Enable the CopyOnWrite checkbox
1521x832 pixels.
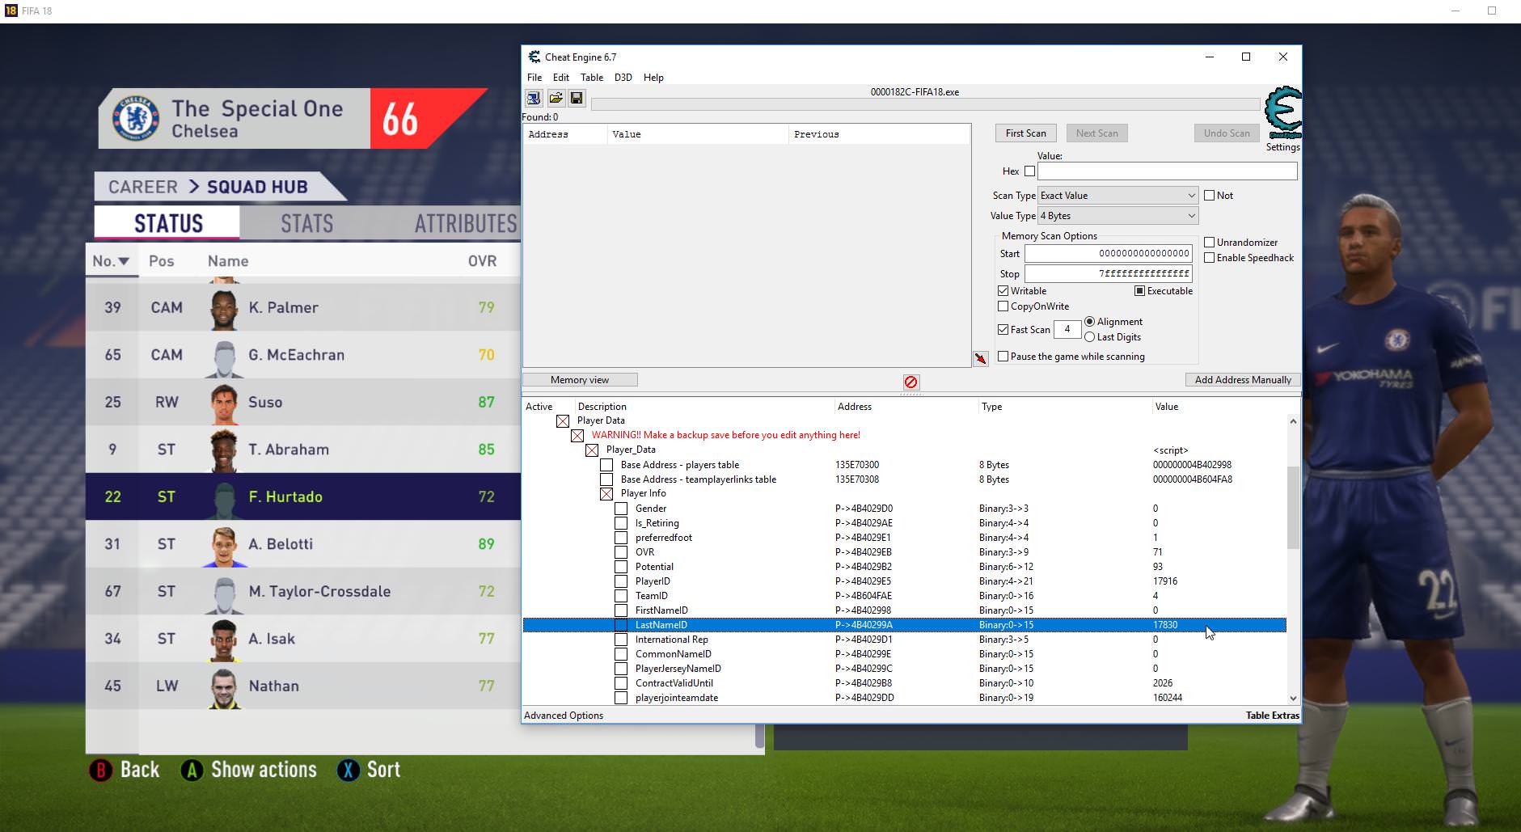(x=1003, y=306)
